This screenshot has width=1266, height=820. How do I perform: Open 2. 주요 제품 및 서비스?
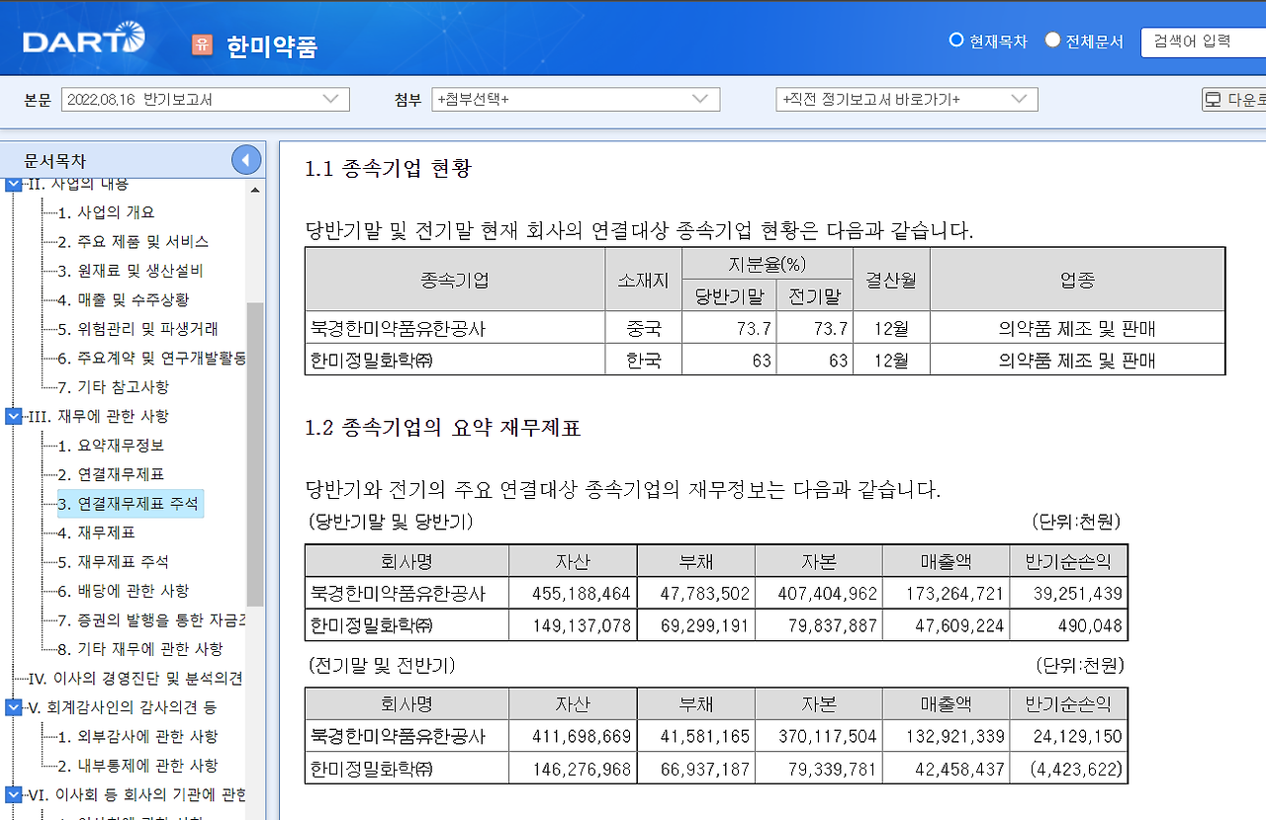click(x=133, y=241)
